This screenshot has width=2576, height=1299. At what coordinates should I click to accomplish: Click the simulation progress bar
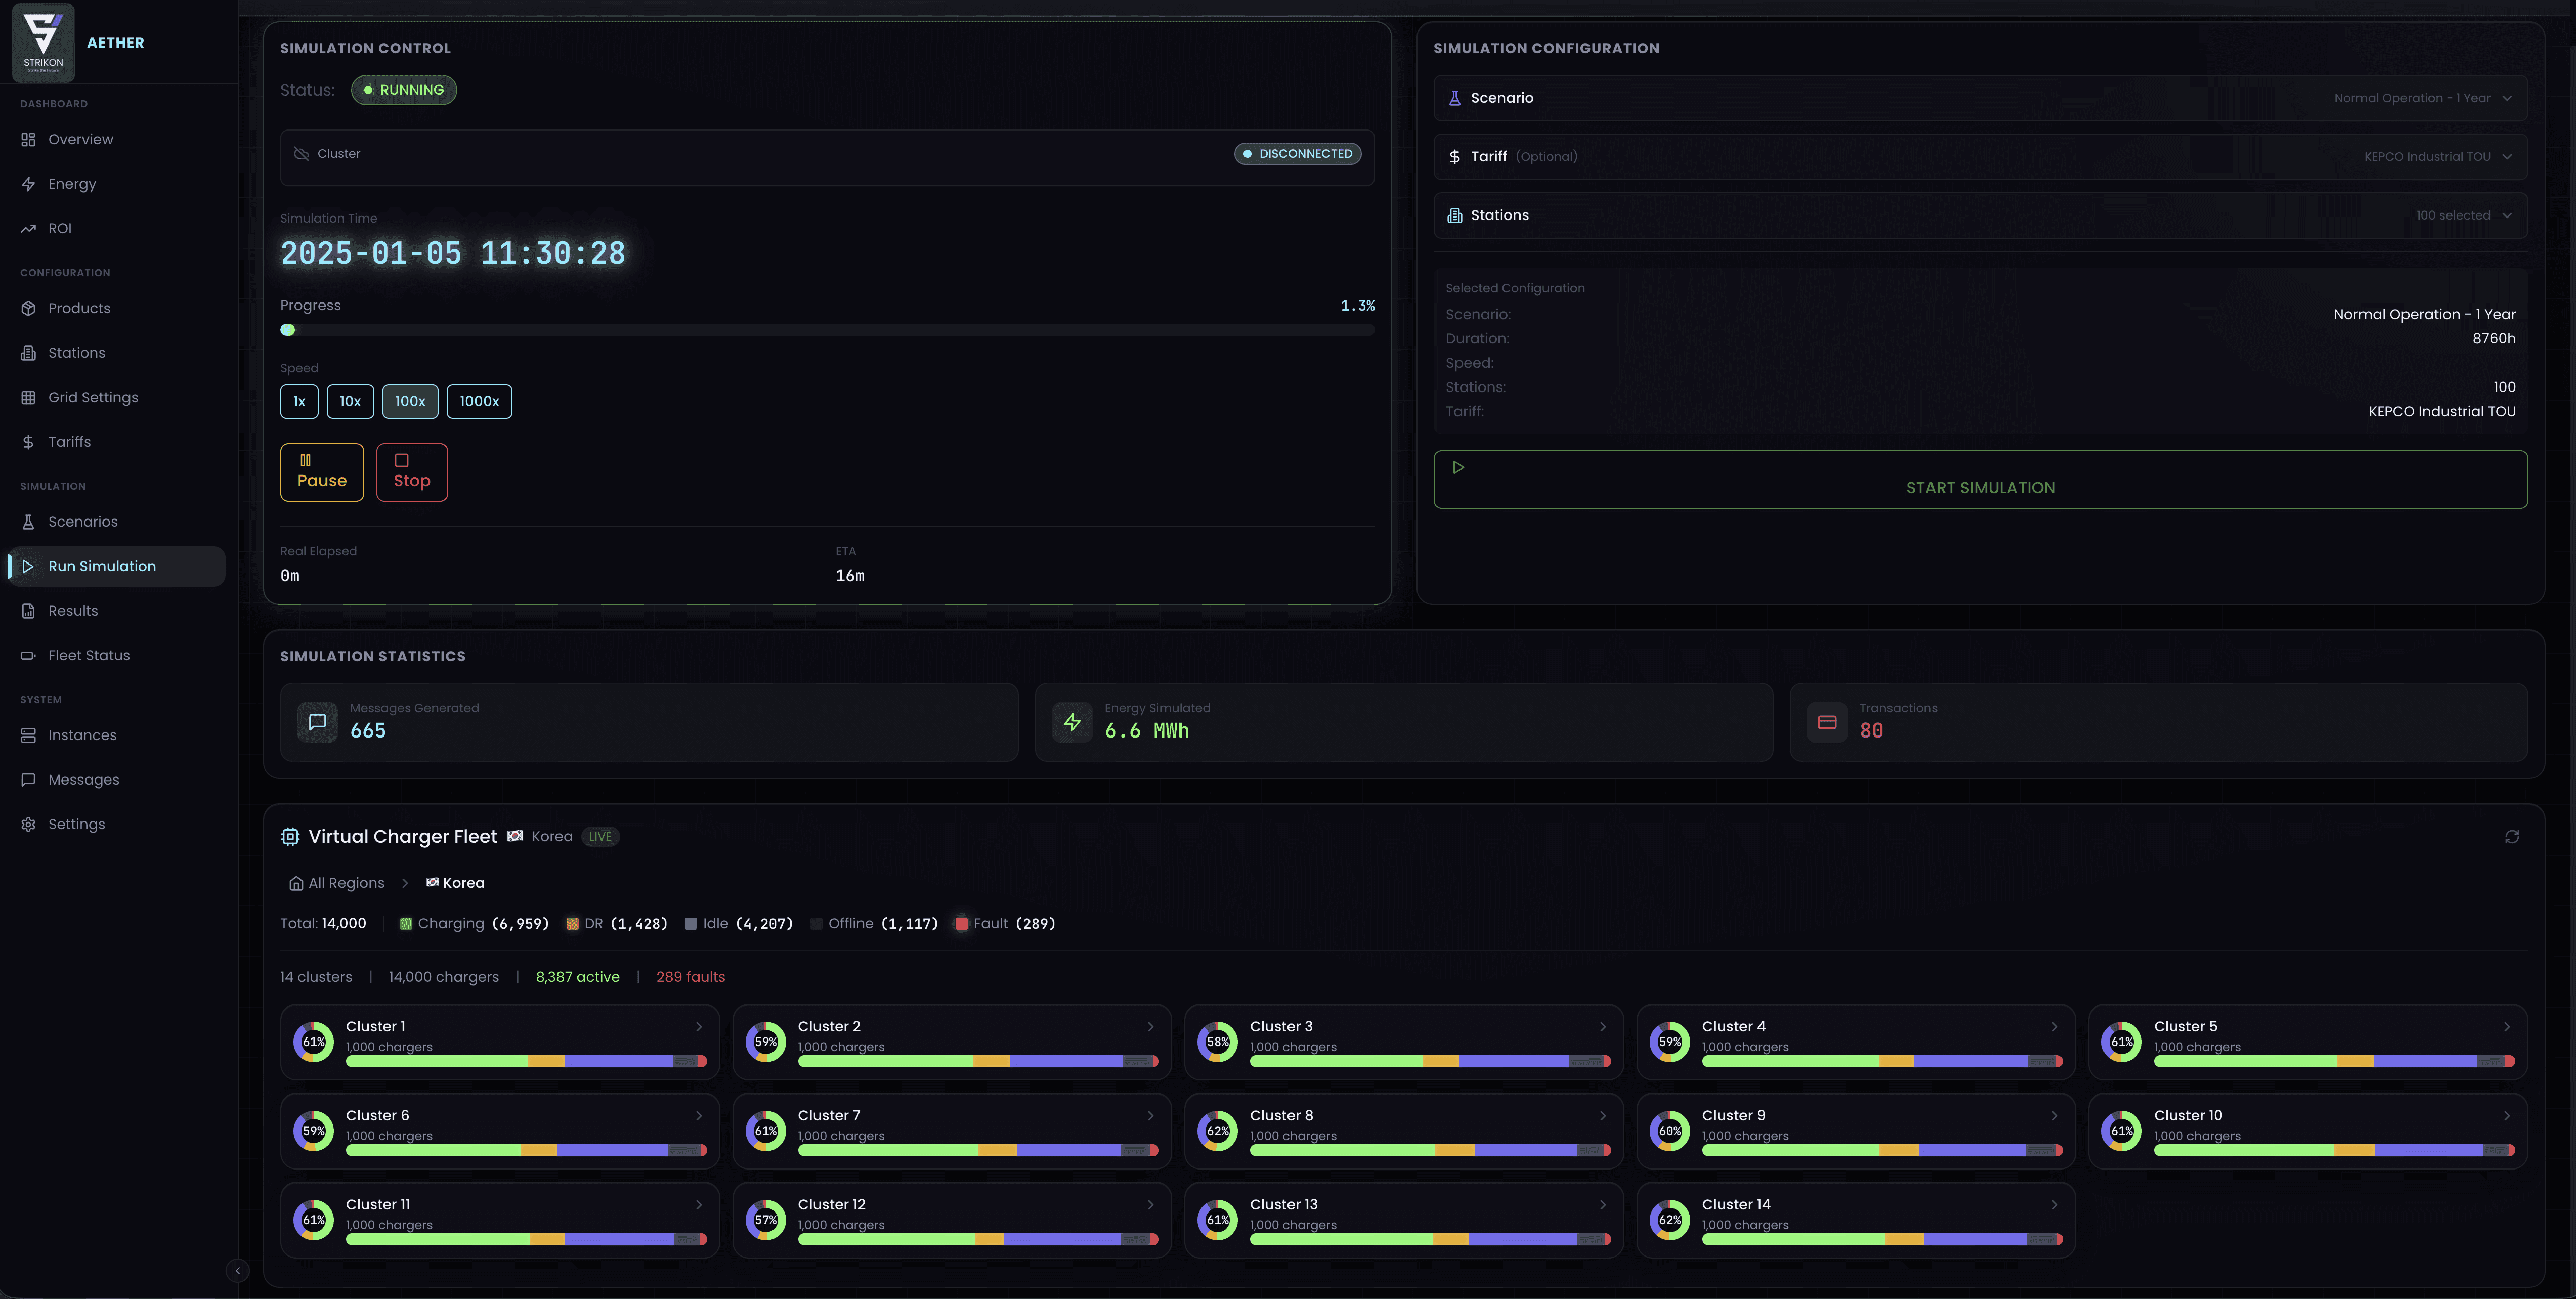pos(827,330)
